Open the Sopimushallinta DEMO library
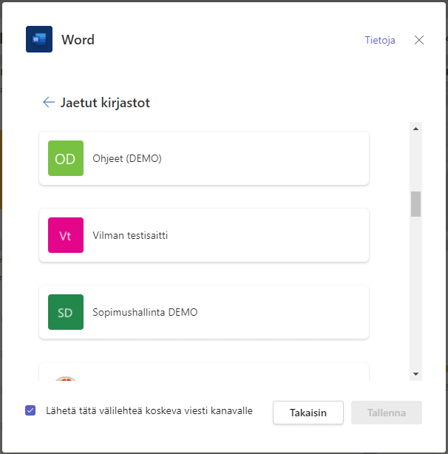 pyautogui.click(x=204, y=312)
